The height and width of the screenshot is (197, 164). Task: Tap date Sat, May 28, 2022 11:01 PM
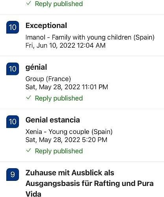coord(67,87)
